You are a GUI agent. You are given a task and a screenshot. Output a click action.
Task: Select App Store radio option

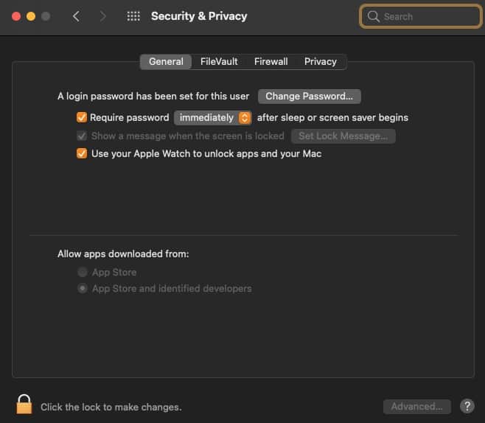(83, 272)
